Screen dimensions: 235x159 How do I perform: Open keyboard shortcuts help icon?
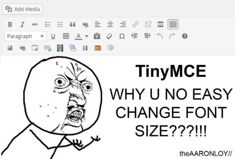[185, 36]
